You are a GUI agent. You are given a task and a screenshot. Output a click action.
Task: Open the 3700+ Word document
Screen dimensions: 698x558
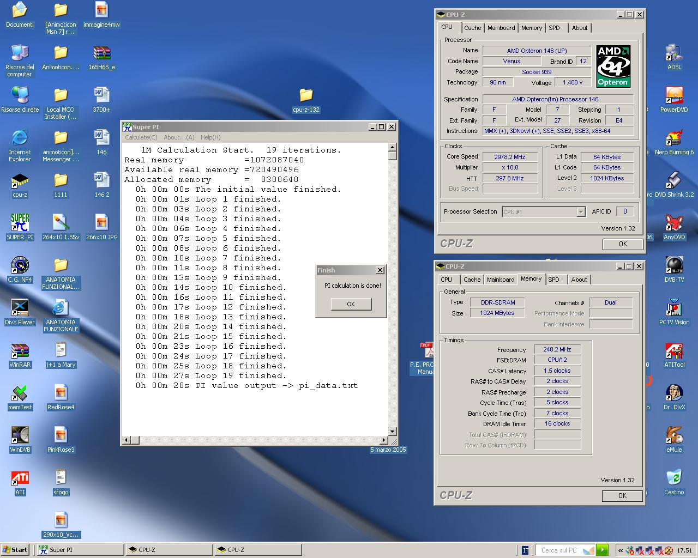click(101, 100)
